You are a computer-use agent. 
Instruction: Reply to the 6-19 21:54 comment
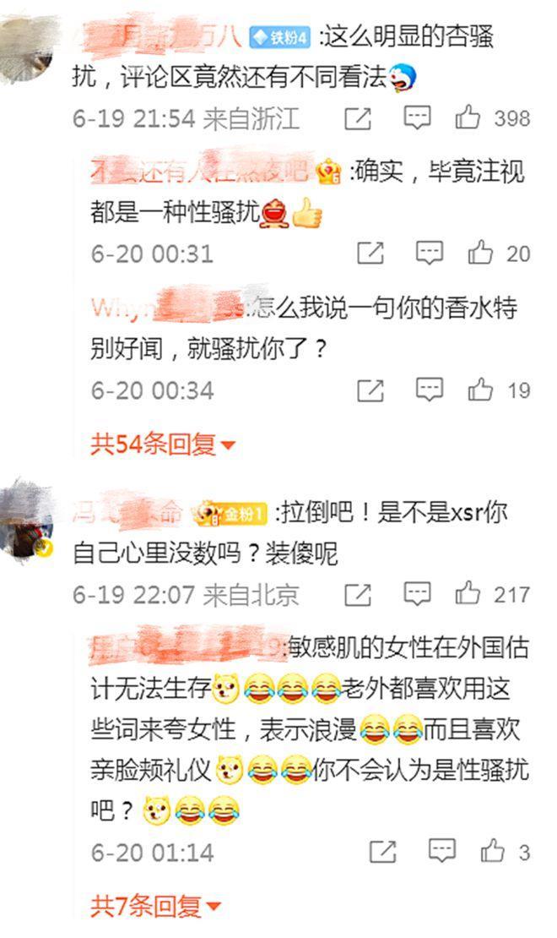[417, 117]
